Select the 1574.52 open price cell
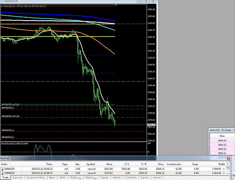This screenshot has height=180, width=235. 109,173
